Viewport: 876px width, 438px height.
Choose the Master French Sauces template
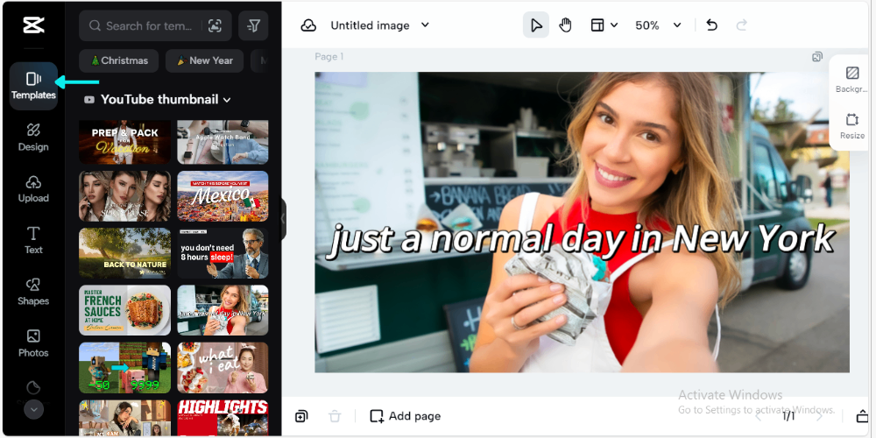124,310
